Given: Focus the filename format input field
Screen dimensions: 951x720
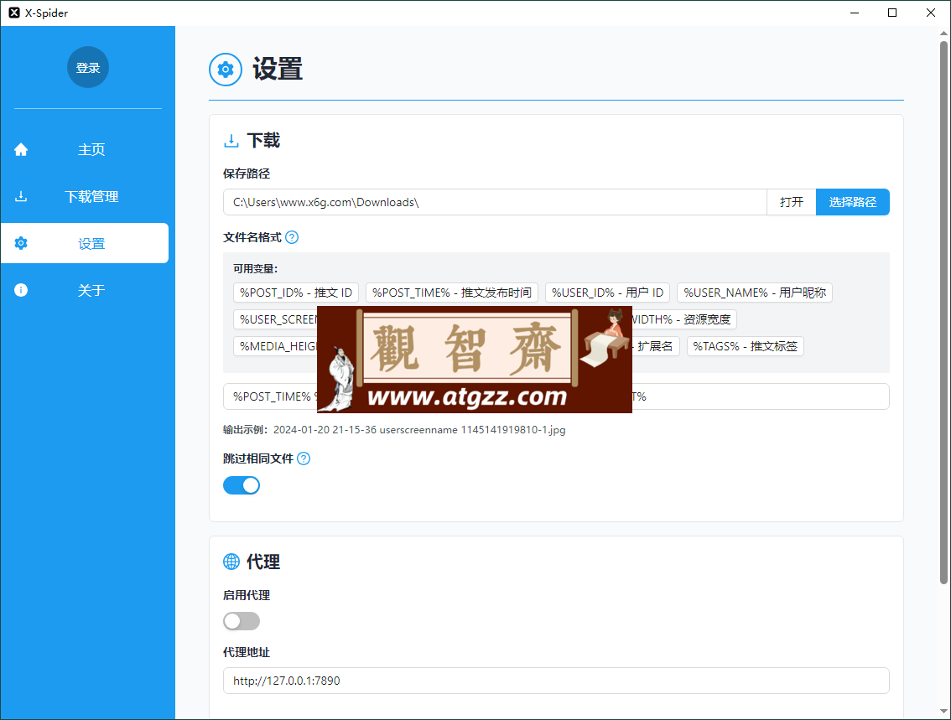Looking at the screenshot, I should point(556,396).
